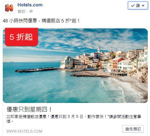The width and height of the screenshot is (150, 136).
Task: Click the red 5 折起 badge
Action: coord(22,37)
